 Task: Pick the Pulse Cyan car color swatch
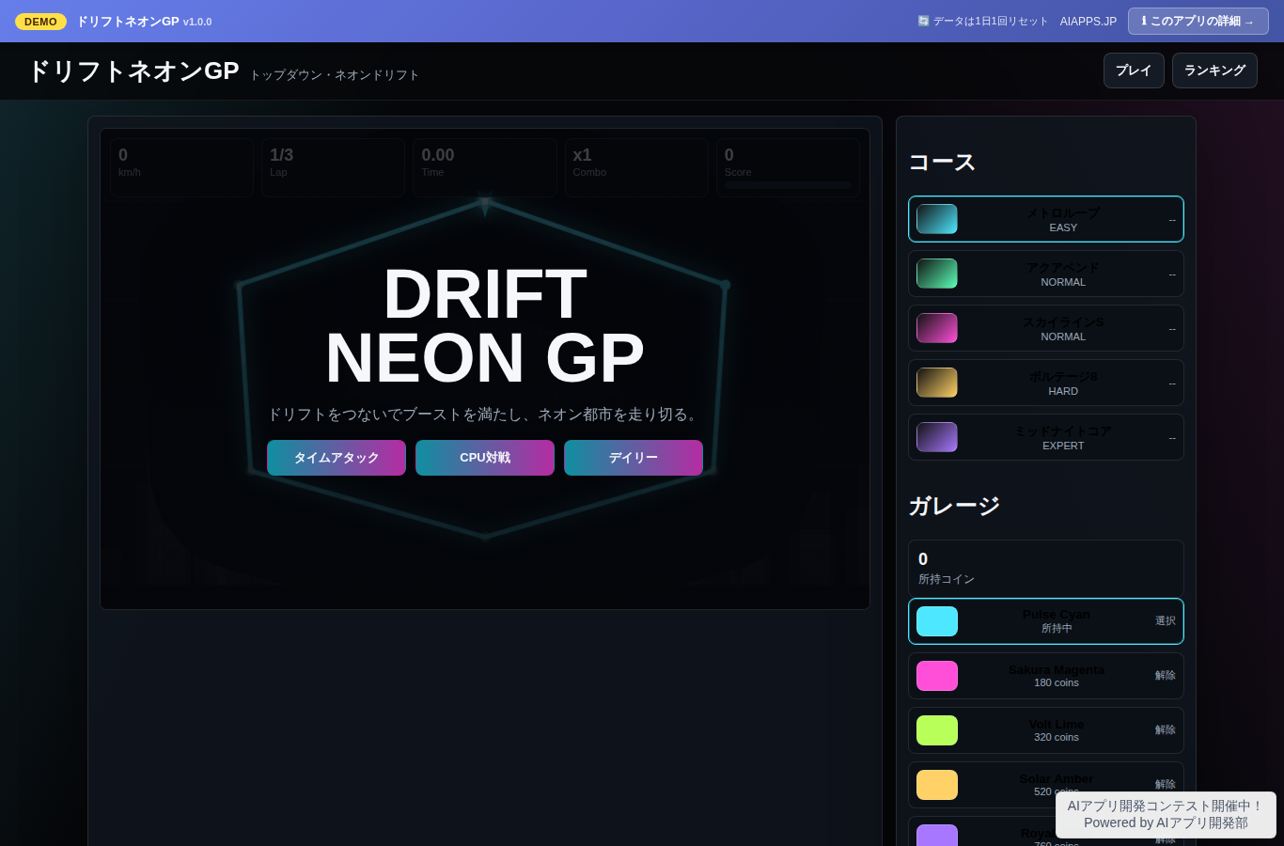937,621
